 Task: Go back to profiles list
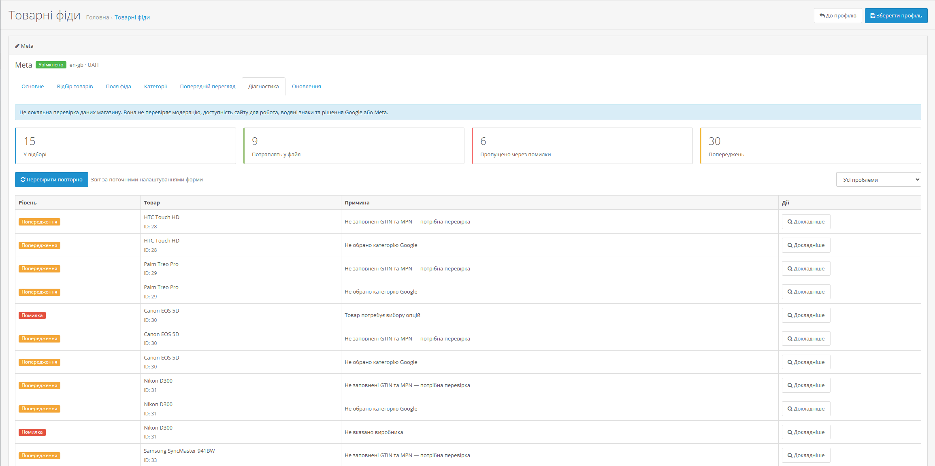coord(837,16)
